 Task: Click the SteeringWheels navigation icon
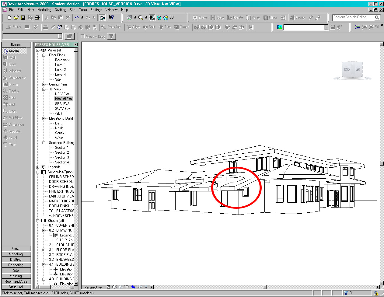pos(129,18)
